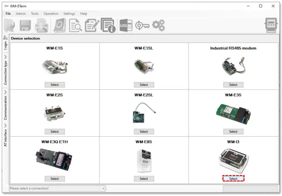Click the printer preview toolbar icon

pos(41,26)
